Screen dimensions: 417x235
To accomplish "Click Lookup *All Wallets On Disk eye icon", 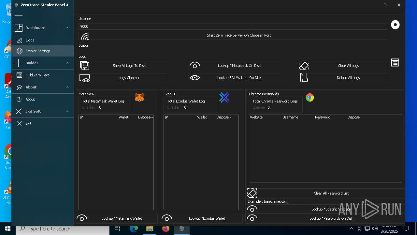I will (x=195, y=78).
